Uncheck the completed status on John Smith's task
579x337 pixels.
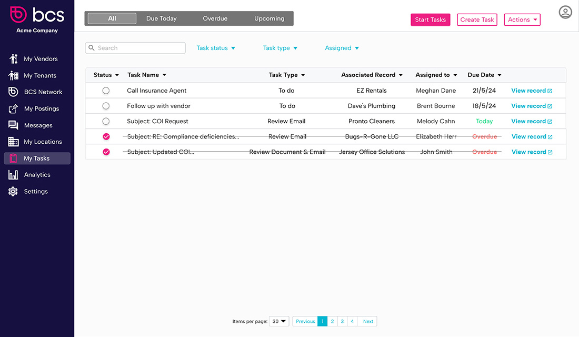106,151
